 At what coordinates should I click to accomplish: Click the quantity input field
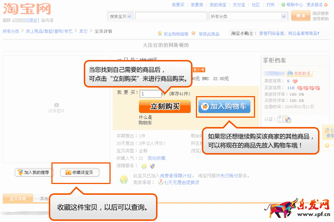150,94
